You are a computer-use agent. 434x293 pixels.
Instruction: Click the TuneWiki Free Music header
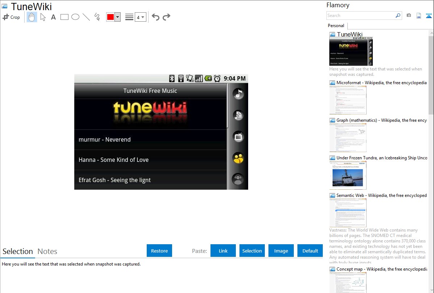tap(150, 91)
